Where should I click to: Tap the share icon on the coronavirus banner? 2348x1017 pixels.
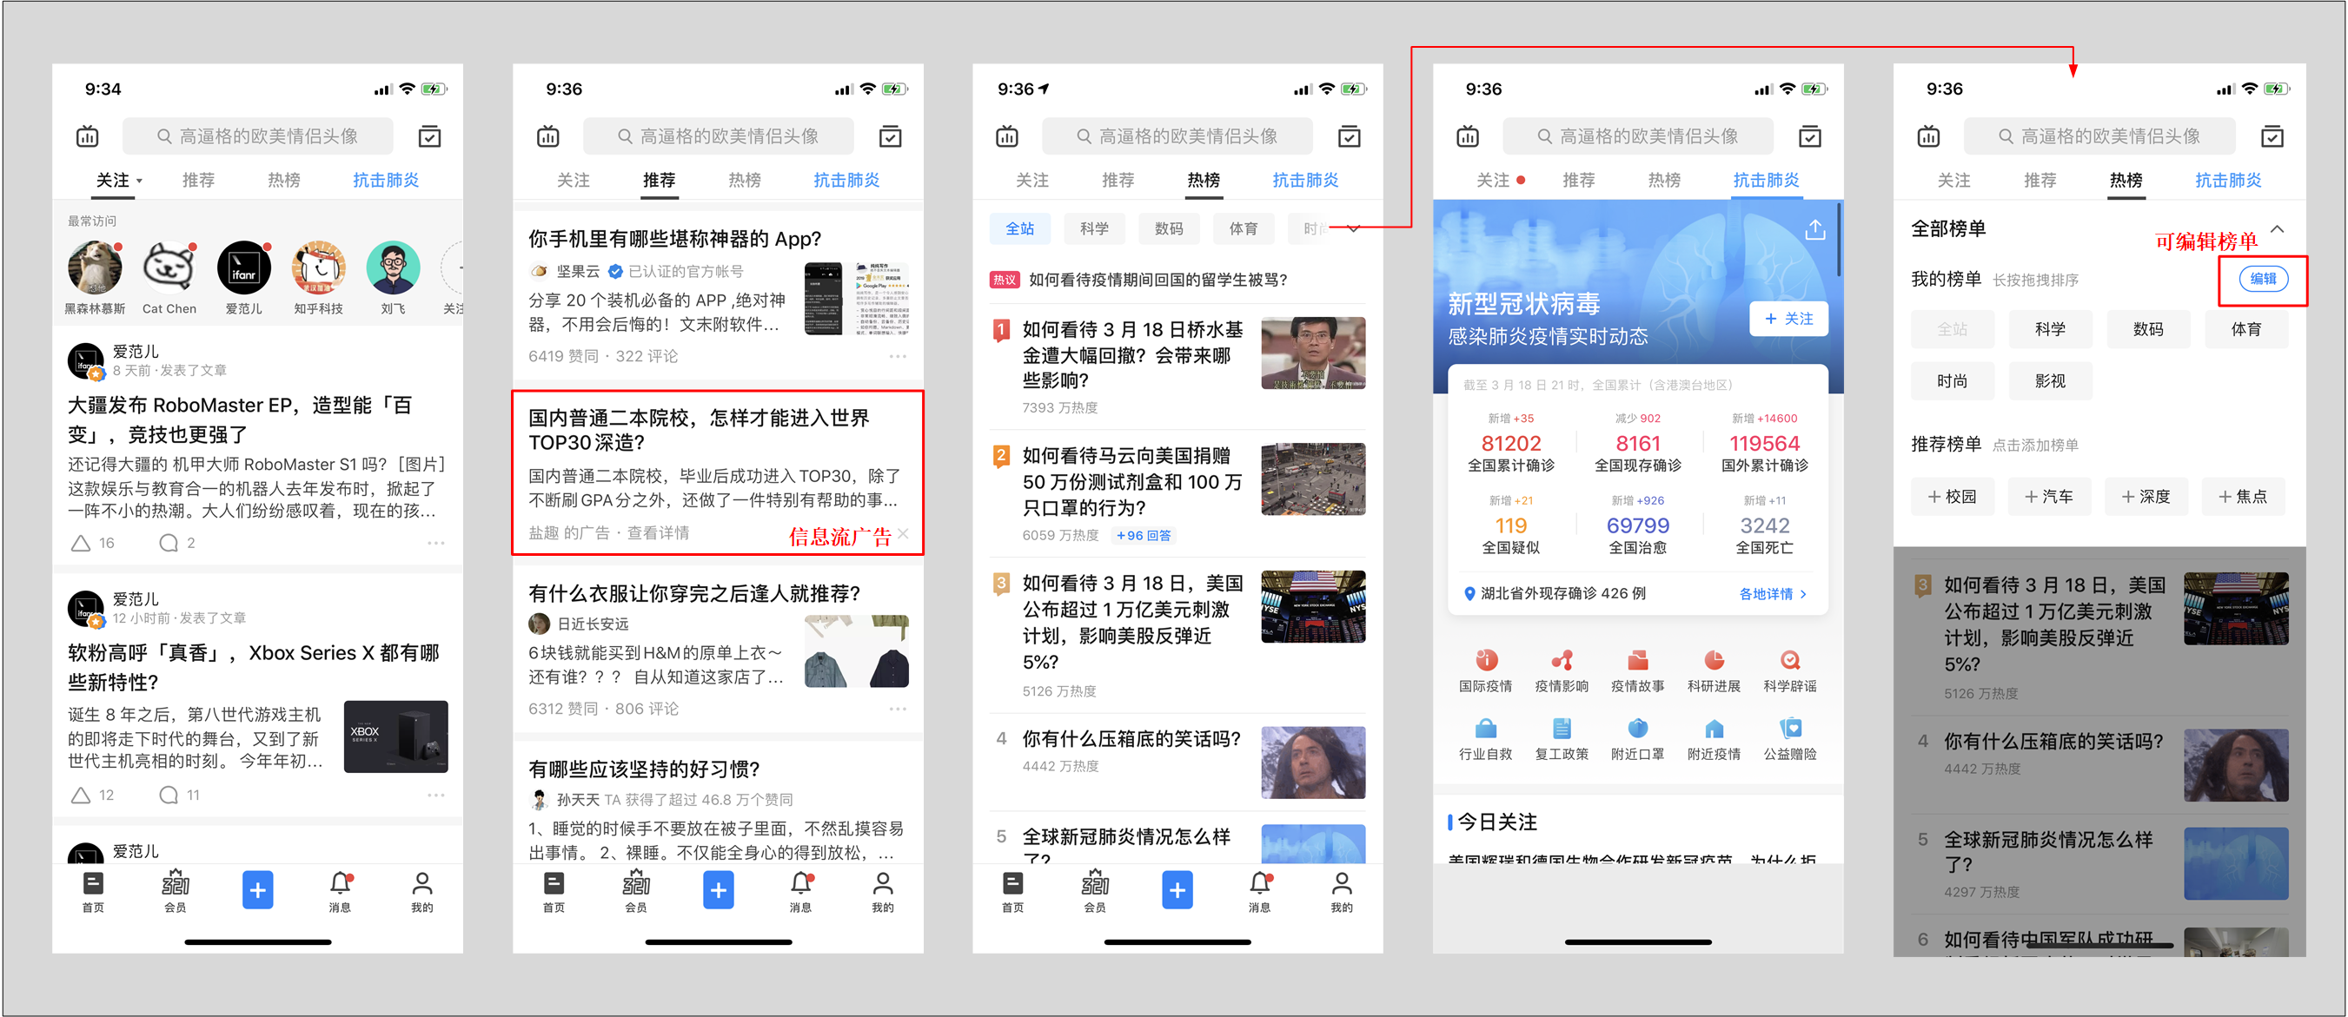tap(1814, 230)
